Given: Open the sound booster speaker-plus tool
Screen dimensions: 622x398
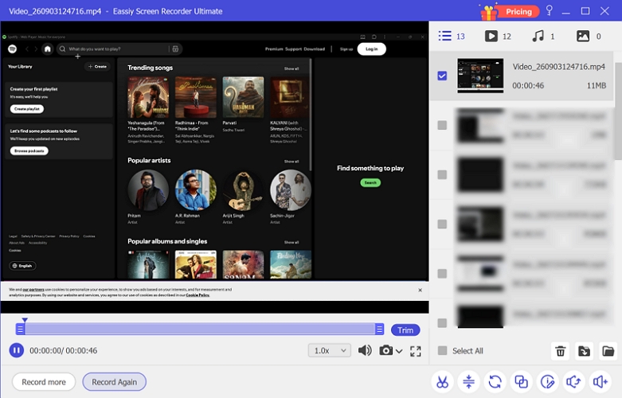Looking at the screenshot, I should point(600,382).
